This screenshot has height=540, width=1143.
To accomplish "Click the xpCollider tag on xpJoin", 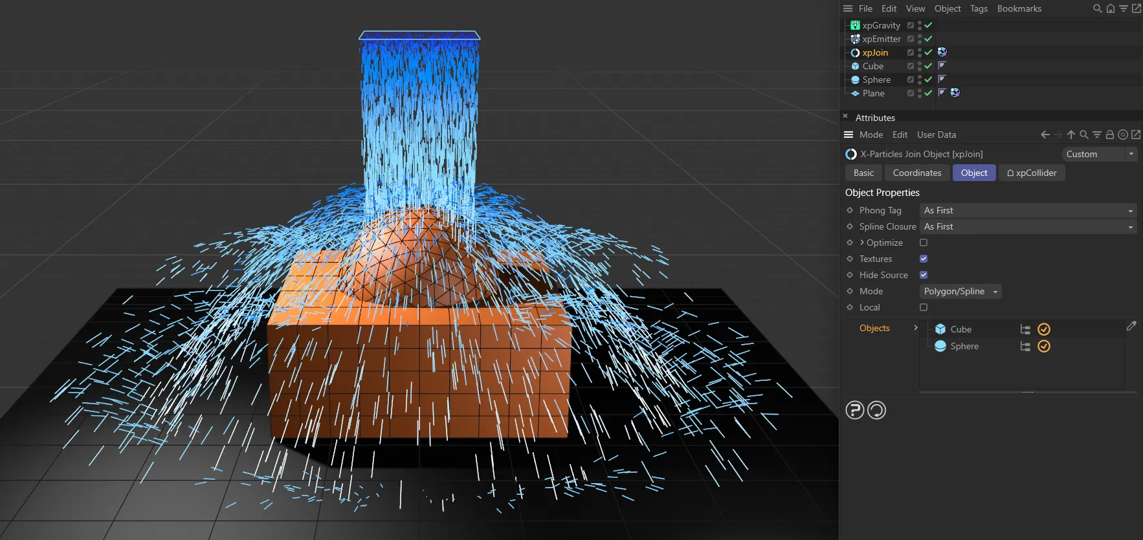I will coord(942,52).
